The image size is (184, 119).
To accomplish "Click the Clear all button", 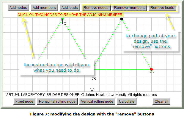I will [161, 102].
